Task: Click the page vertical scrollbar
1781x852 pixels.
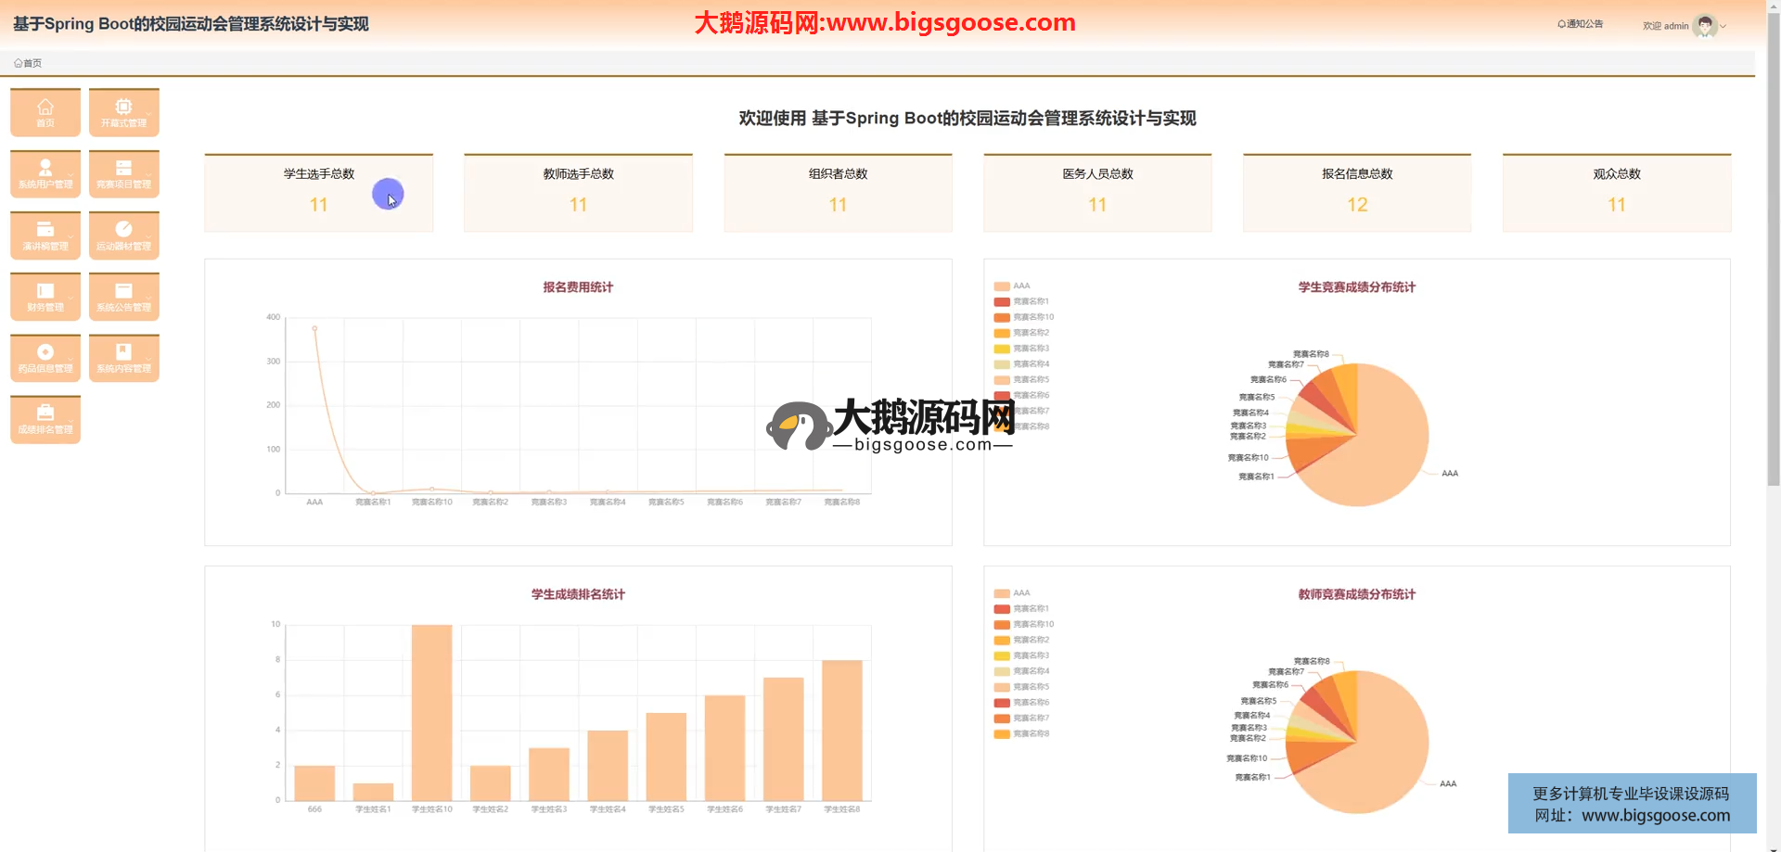Action: pyautogui.click(x=1773, y=278)
